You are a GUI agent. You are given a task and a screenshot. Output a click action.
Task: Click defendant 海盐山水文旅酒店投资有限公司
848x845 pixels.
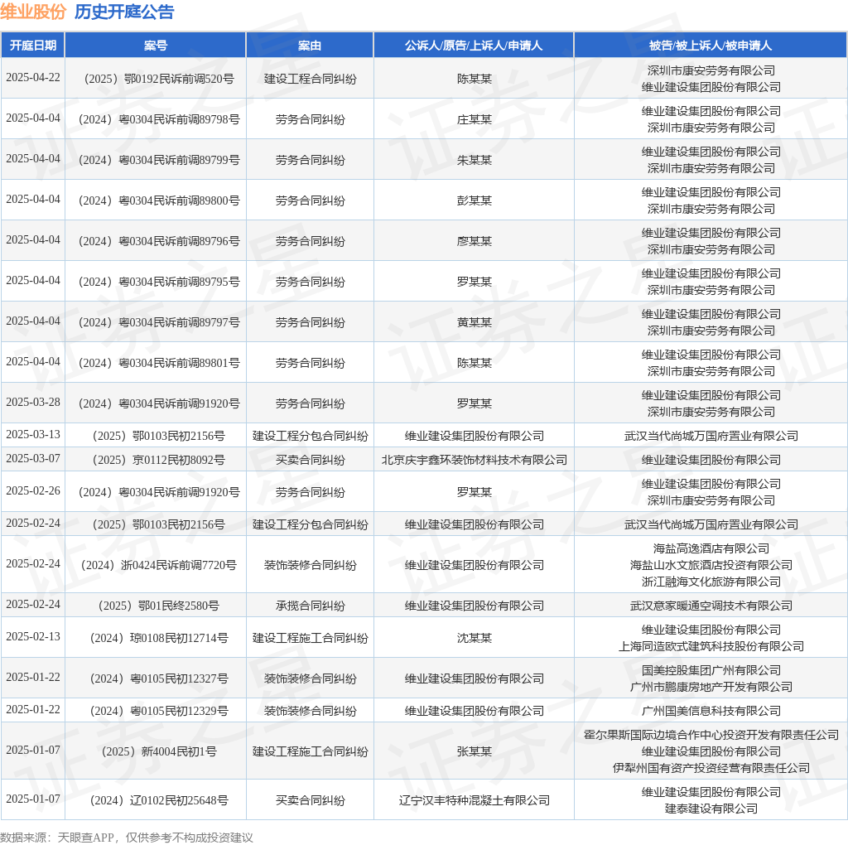point(711,565)
